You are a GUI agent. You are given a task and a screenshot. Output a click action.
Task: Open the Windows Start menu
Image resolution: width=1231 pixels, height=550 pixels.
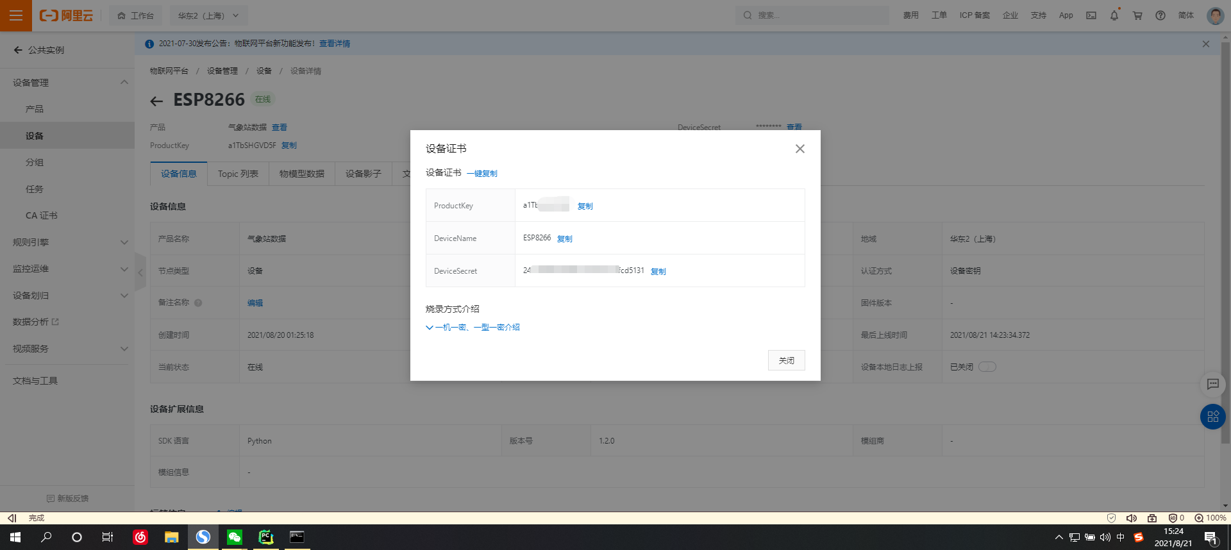(x=15, y=537)
